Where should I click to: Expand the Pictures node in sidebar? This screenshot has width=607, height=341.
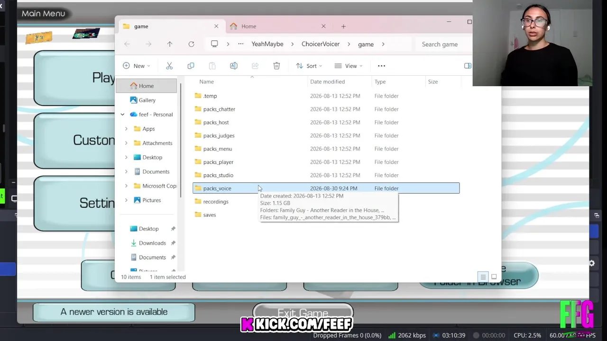(x=126, y=200)
